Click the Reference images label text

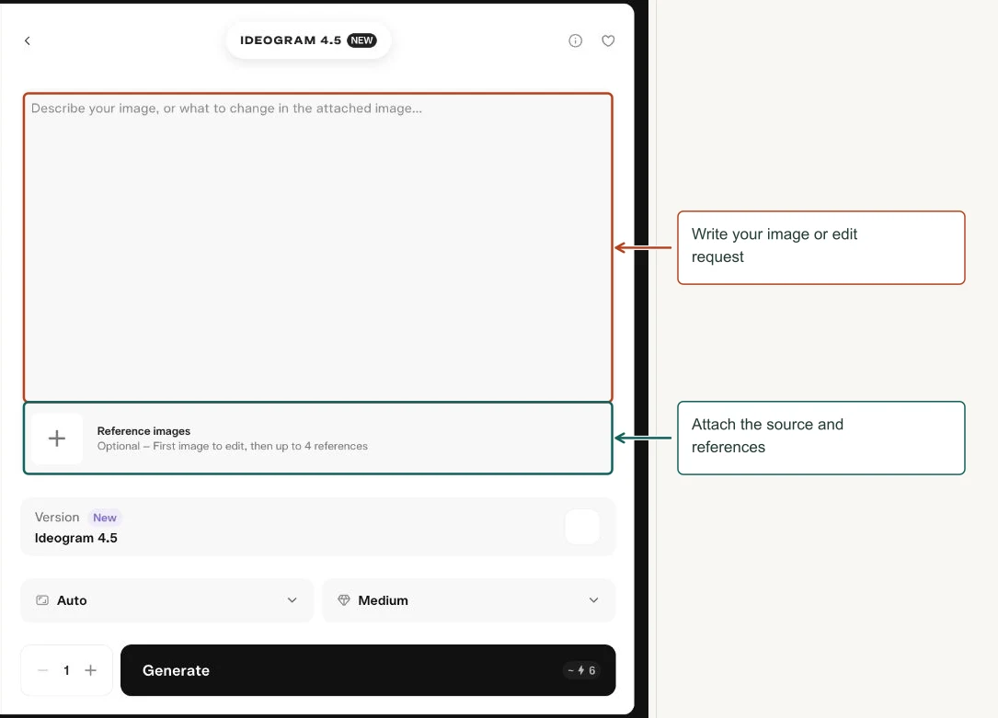click(143, 431)
